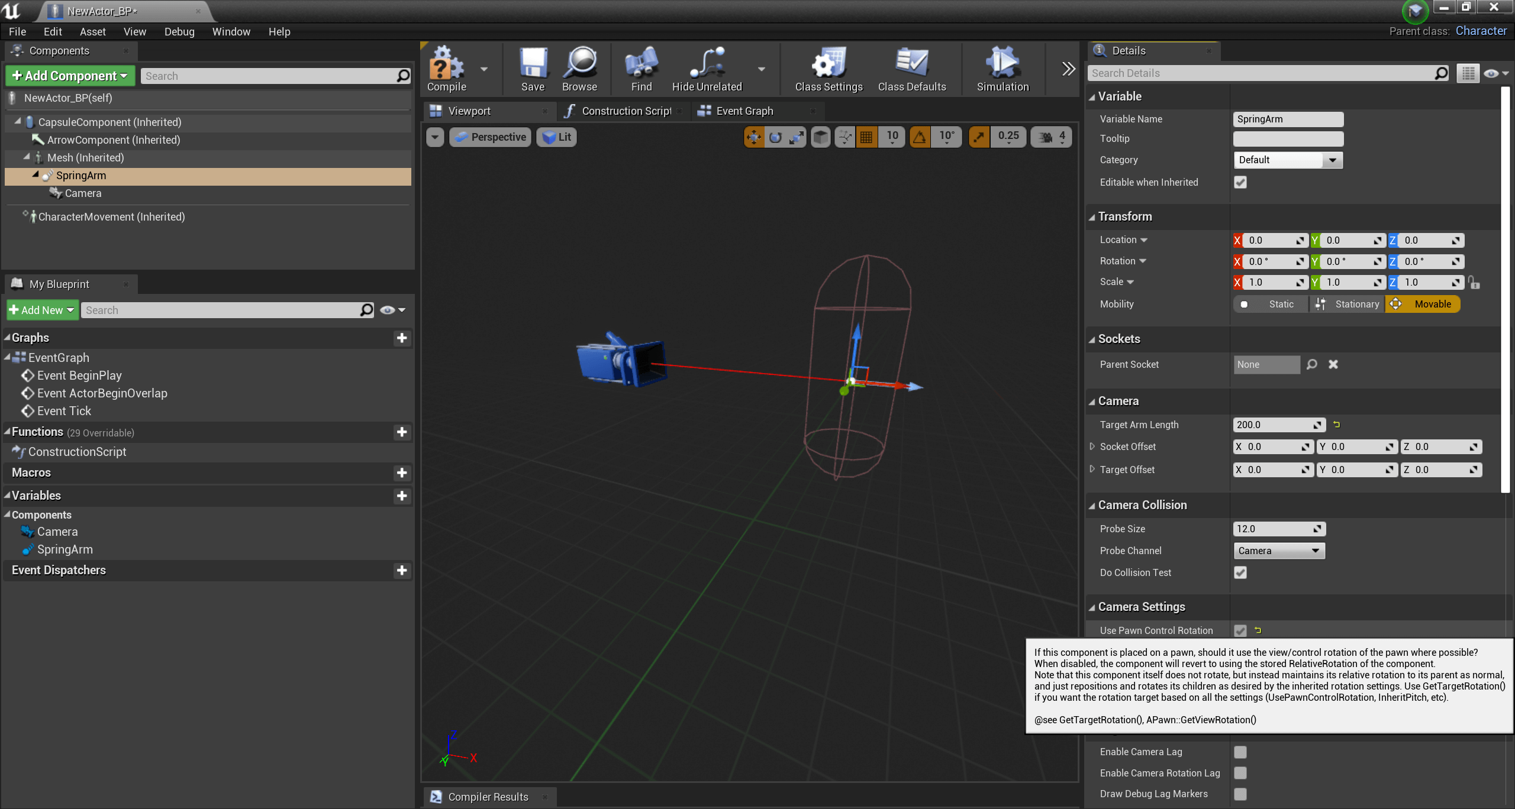The image size is (1515, 809).
Task: Switch to Construction Script tab
Action: click(626, 111)
